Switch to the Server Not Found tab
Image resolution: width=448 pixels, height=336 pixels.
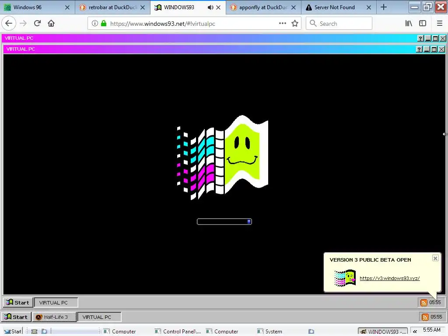[339, 7]
